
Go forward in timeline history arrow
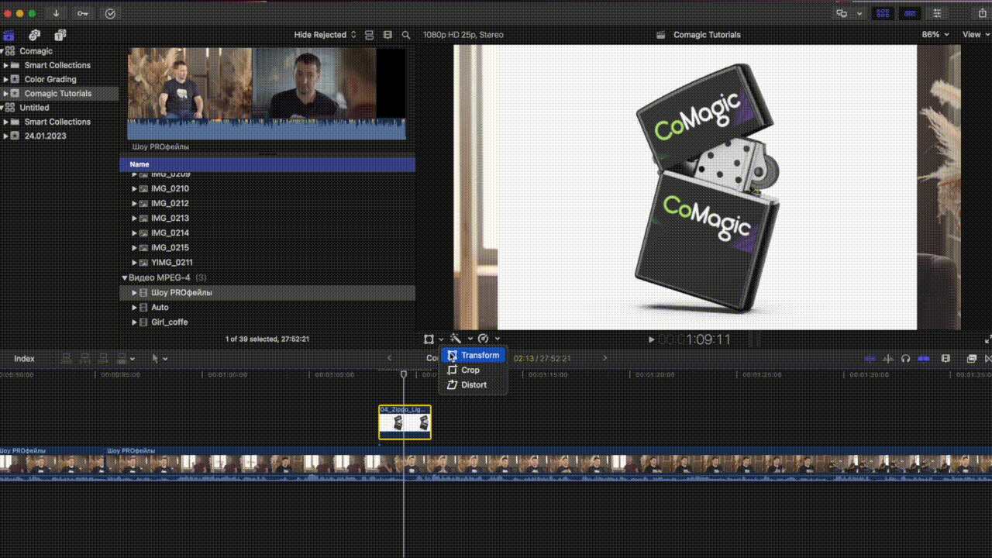605,358
